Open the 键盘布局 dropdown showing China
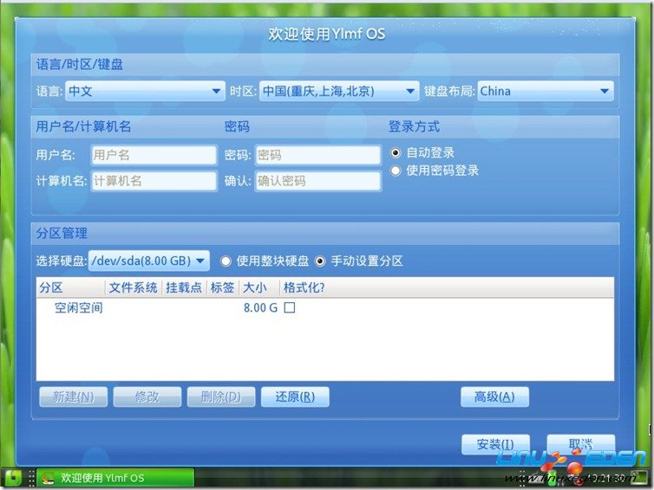This screenshot has height=490, width=654. [545, 91]
